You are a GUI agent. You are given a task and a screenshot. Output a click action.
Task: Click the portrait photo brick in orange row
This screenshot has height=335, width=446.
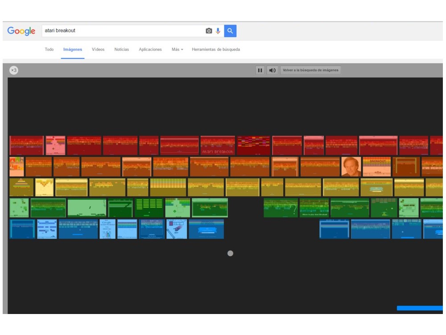point(351,167)
